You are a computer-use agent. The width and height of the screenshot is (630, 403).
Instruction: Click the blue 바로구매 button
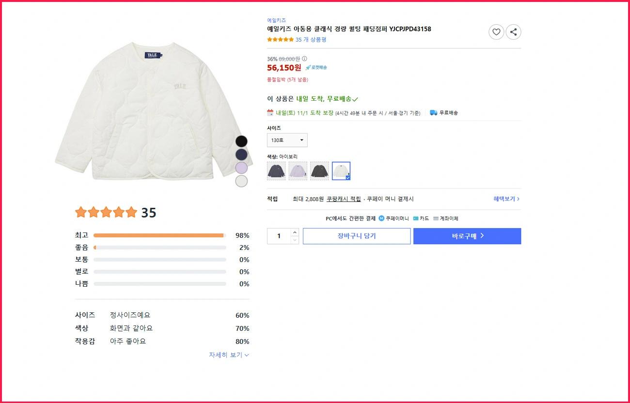[x=467, y=236]
